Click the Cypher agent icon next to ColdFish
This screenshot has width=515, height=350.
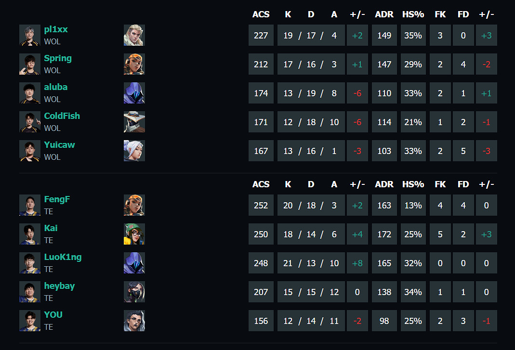(x=134, y=122)
